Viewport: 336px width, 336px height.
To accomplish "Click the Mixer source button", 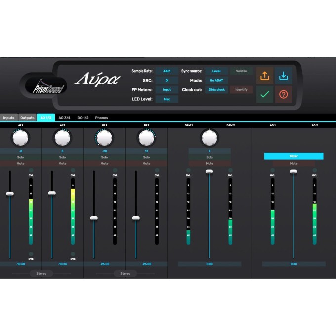I will (294, 156).
